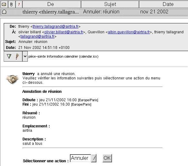
Task: Open the thierry.tallagrand@airtria.fr sender link
Action: (55, 26)
